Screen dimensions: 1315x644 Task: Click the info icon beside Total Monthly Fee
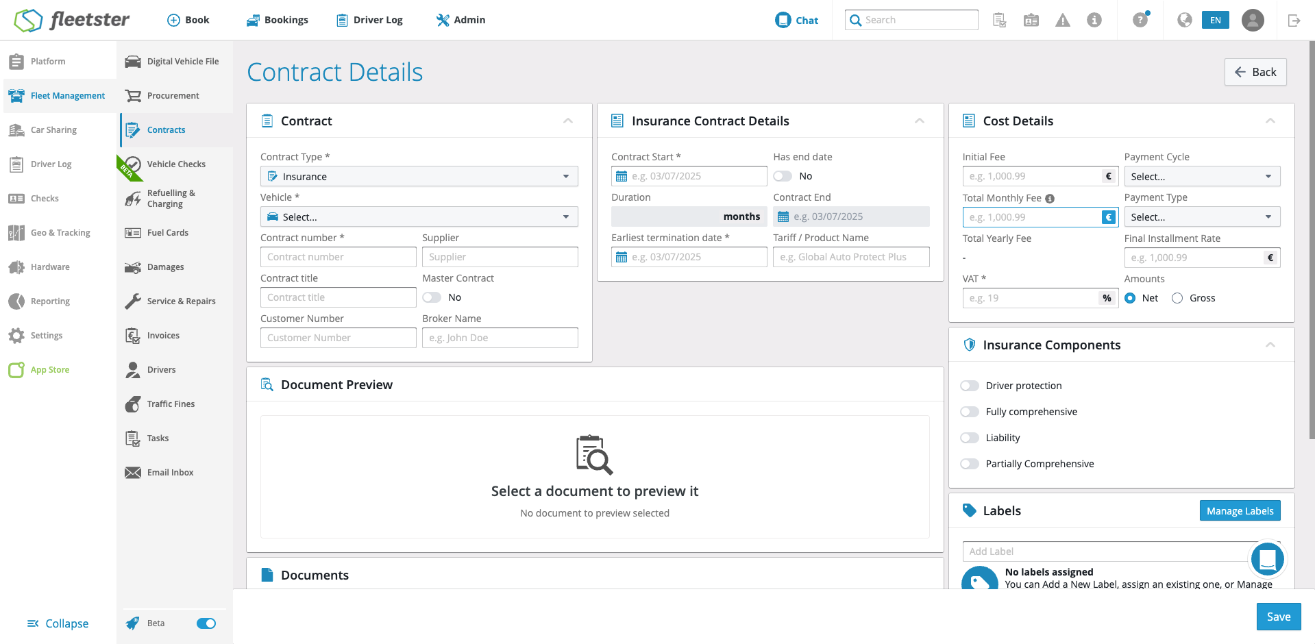click(x=1050, y=198)
